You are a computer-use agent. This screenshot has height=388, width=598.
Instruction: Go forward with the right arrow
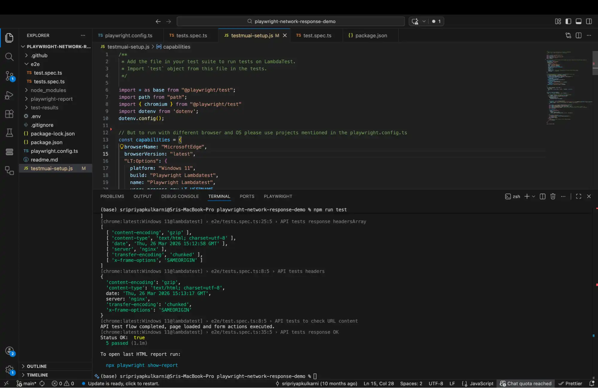coord(168,22)
